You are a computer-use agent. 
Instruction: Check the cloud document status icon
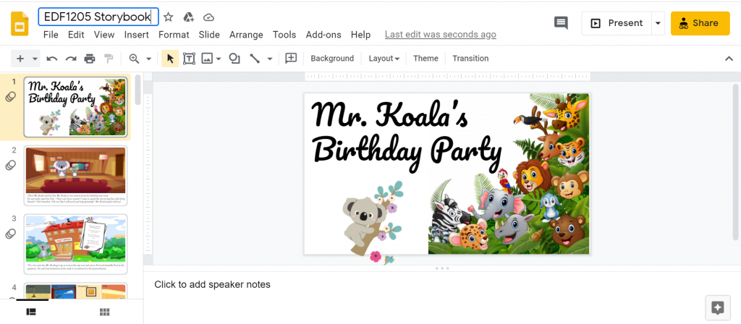pos(208,17)
